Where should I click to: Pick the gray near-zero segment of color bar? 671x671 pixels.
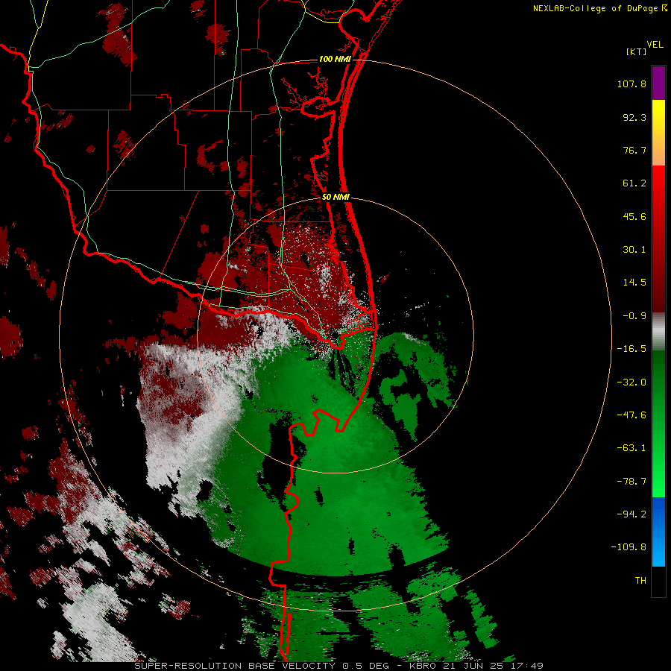(x=658, y=332)
